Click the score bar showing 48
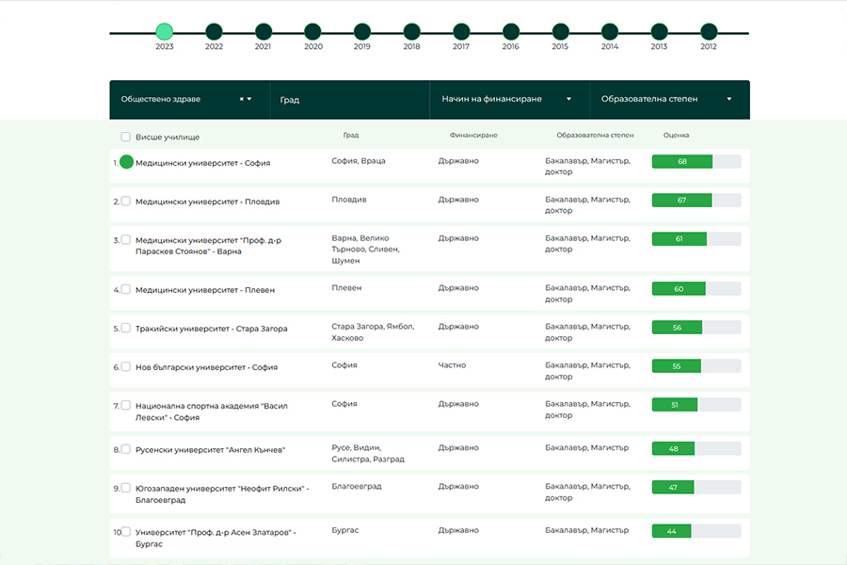The width and height of the screenshot is (847, 565). coord(696,448)
